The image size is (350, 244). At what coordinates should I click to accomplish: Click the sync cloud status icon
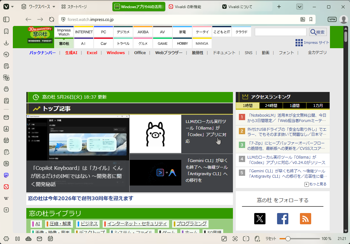(28, 239)
